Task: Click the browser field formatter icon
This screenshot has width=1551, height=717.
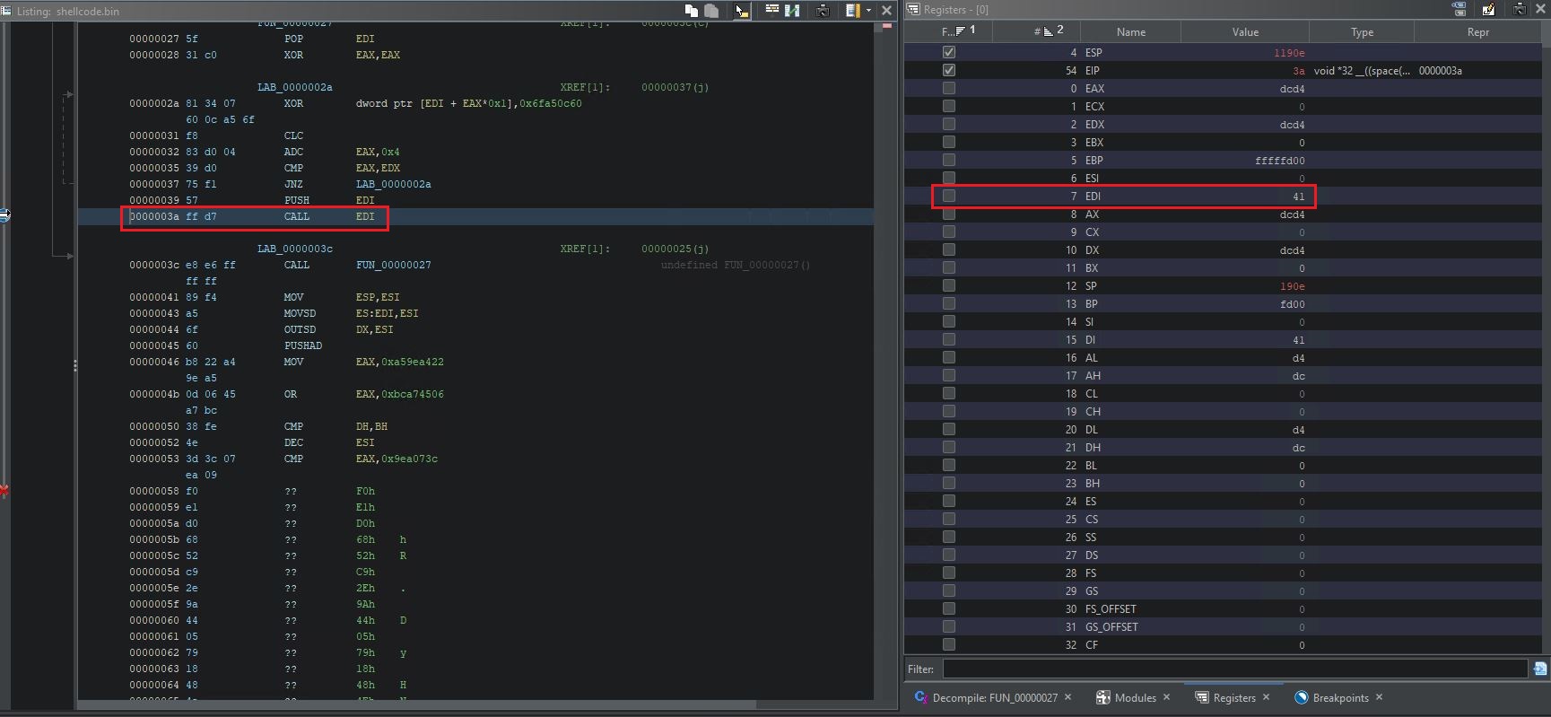Action: tap(852, 11)
